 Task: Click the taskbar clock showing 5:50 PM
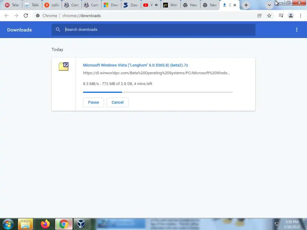pyautogui.click(x=292, y=224)
